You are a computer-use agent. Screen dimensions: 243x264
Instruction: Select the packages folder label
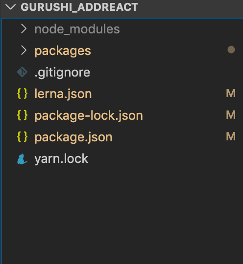tap(63, 51)
